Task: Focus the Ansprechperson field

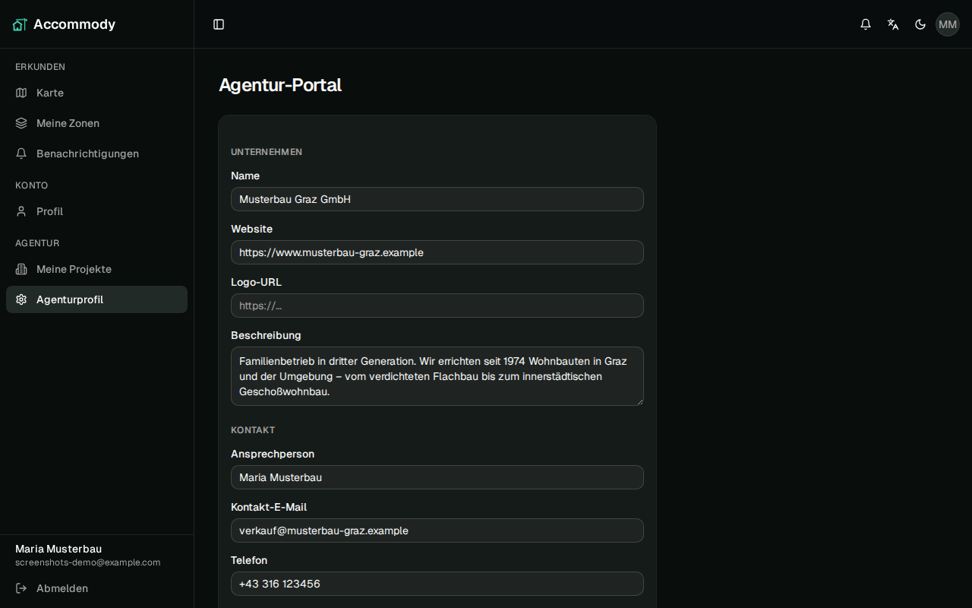Action: pos(437,477)
